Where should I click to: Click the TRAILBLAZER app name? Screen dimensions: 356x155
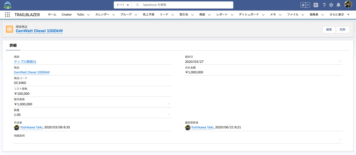point(27,14)
